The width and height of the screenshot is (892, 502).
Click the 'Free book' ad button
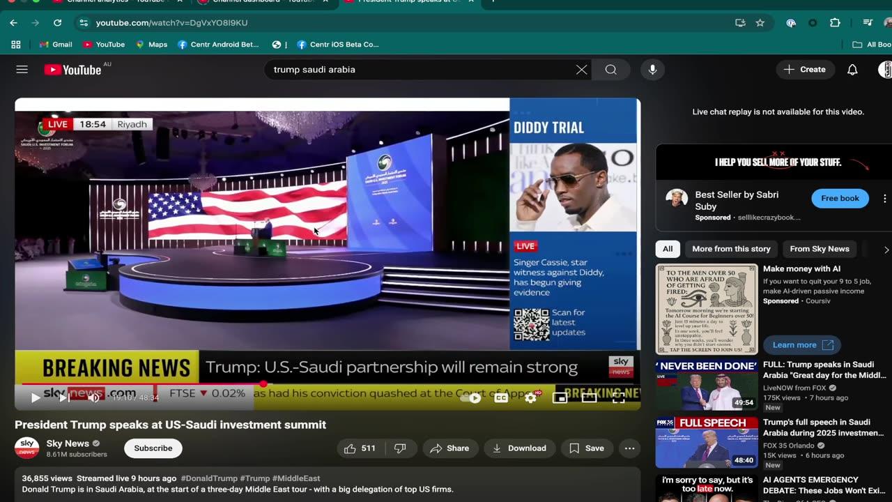tap(840, 199)
